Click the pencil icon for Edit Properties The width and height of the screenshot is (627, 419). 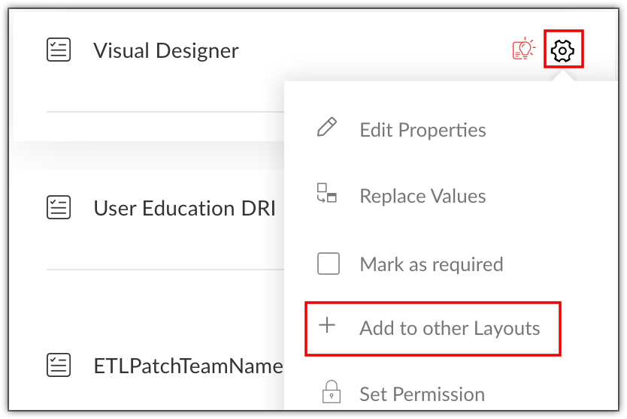(x=327, y=128)
